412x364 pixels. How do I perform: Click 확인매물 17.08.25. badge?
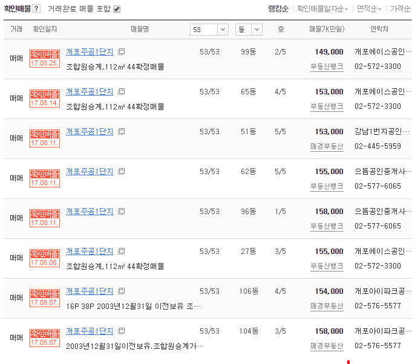pyautogui.click(x=45, y=59)
